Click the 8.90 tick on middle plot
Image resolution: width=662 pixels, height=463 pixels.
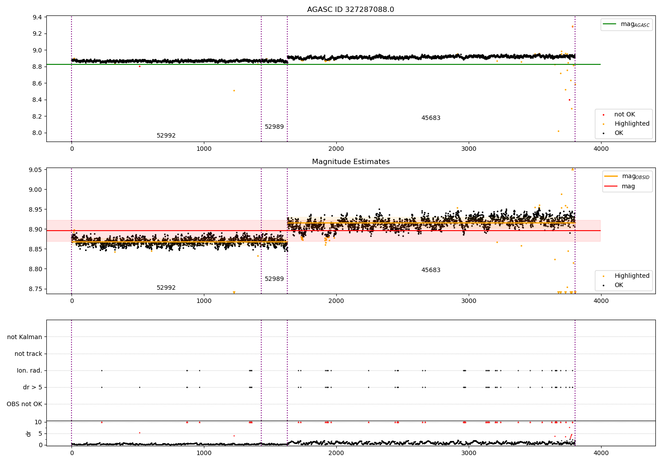[35, 230]
